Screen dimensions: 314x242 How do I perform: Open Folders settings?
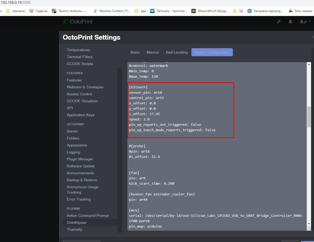[x=73, y=138]
